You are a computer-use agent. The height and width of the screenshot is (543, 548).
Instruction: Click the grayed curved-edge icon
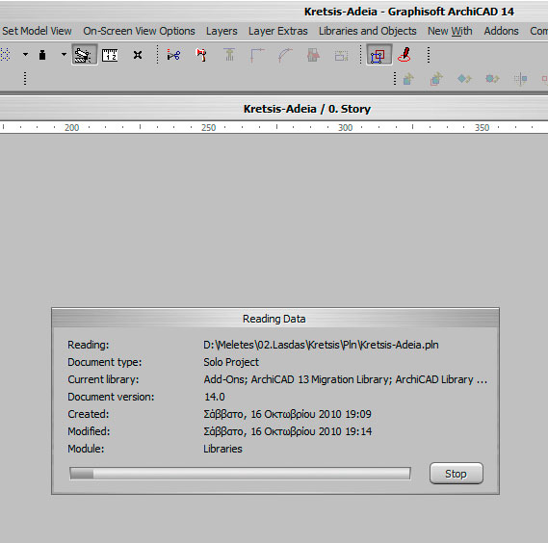[x=285, y=55]
